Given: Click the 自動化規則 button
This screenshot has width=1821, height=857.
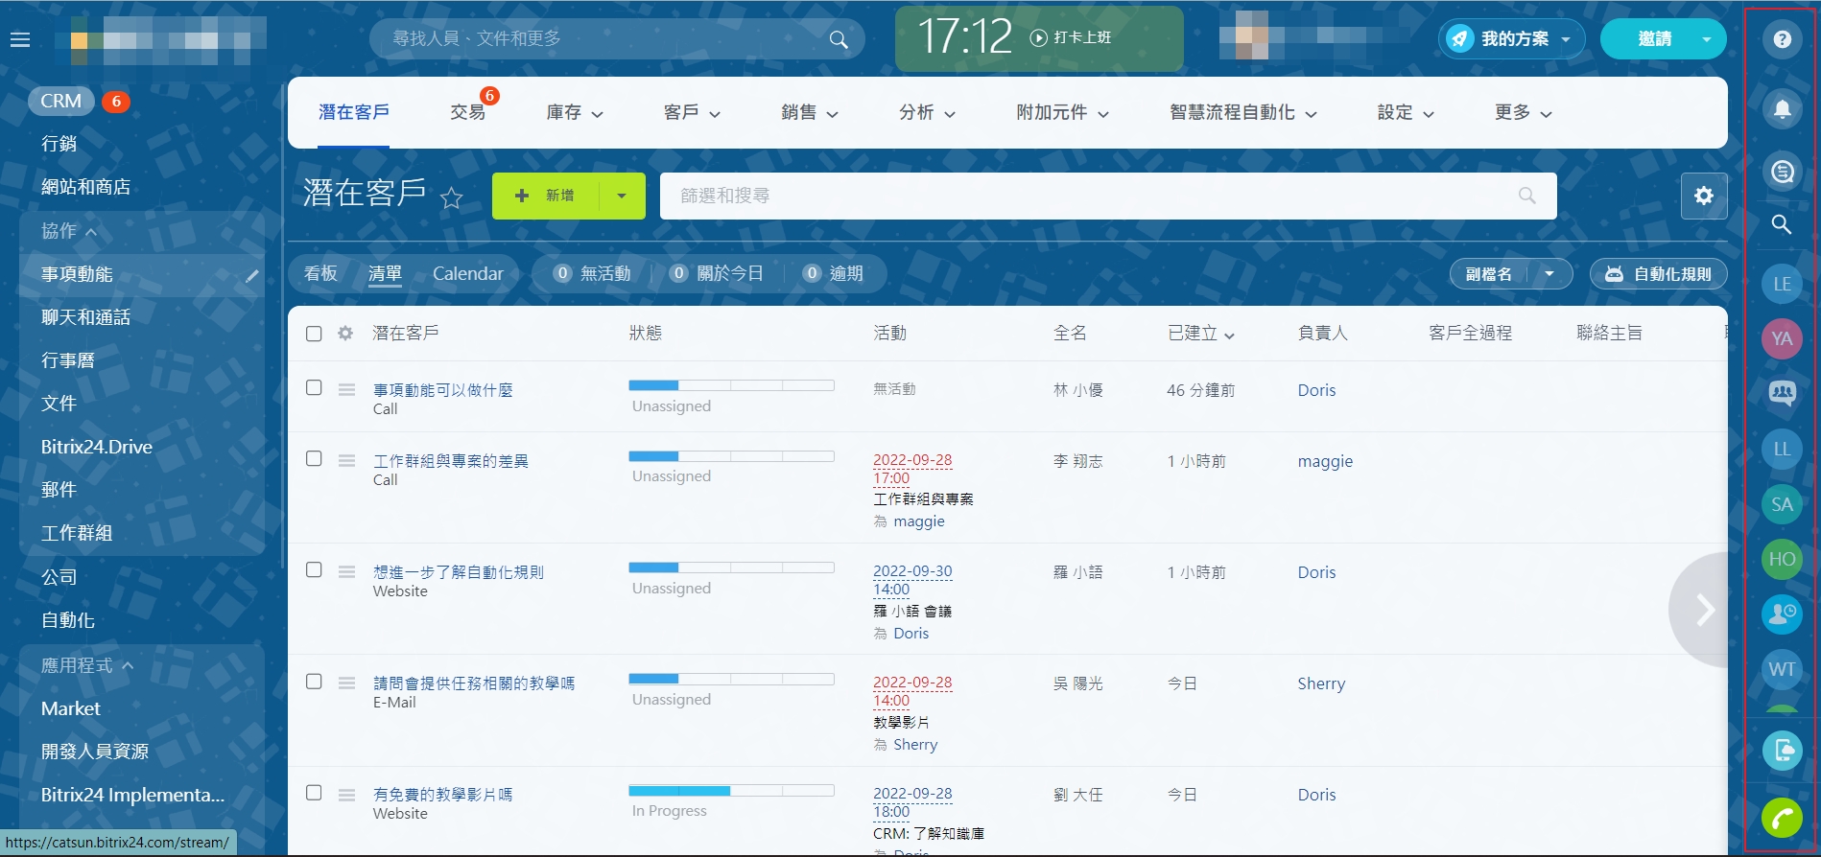Looking at the screenshot, I should coord(1659,274).
